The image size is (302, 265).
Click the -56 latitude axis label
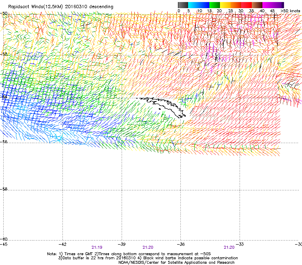(4, 141)
